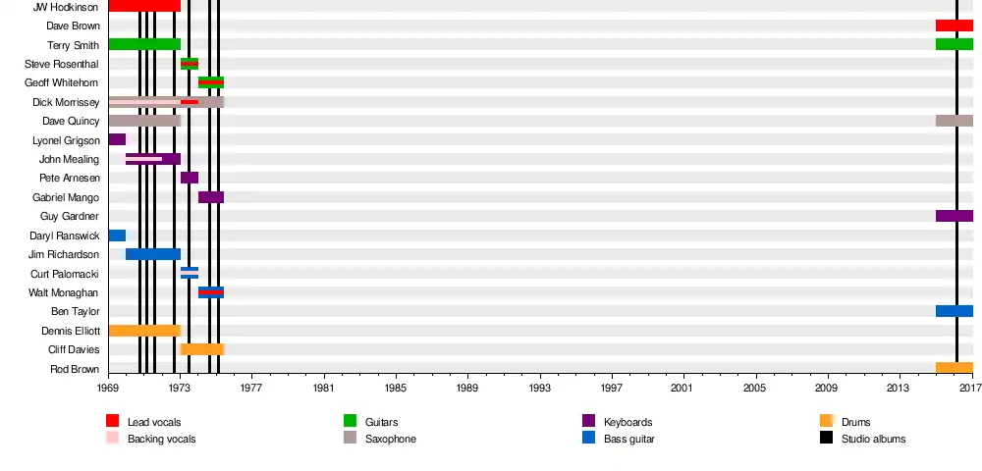The width and height of the screenshot is (982, 471).
Task: Click the Walt Monaghan name label
Action: click(65, 292)
